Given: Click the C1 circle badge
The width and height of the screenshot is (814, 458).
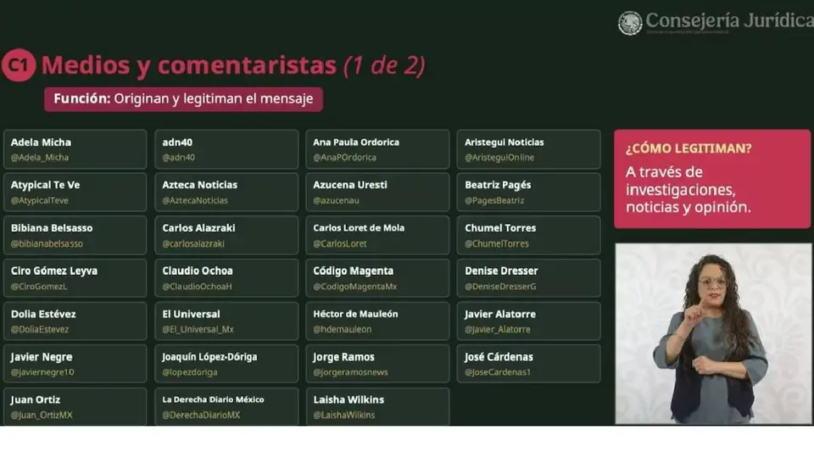Looking at the screenshot, I should pyautogui.click(x=18, y=65).
